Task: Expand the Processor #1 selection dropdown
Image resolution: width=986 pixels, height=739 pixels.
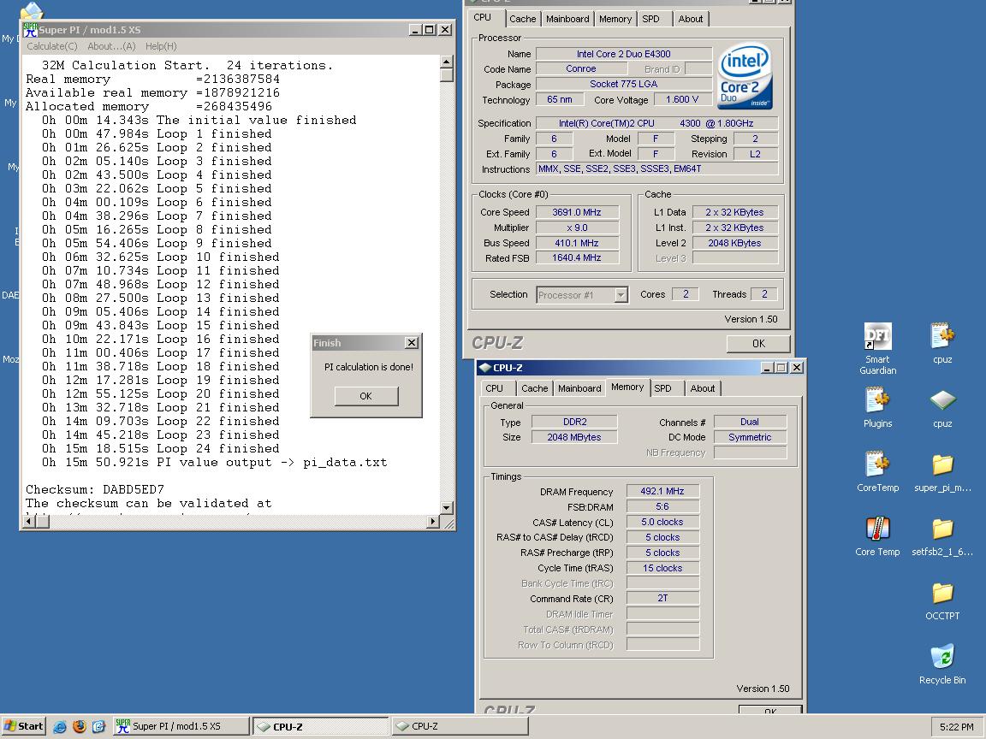Action: 621,295
